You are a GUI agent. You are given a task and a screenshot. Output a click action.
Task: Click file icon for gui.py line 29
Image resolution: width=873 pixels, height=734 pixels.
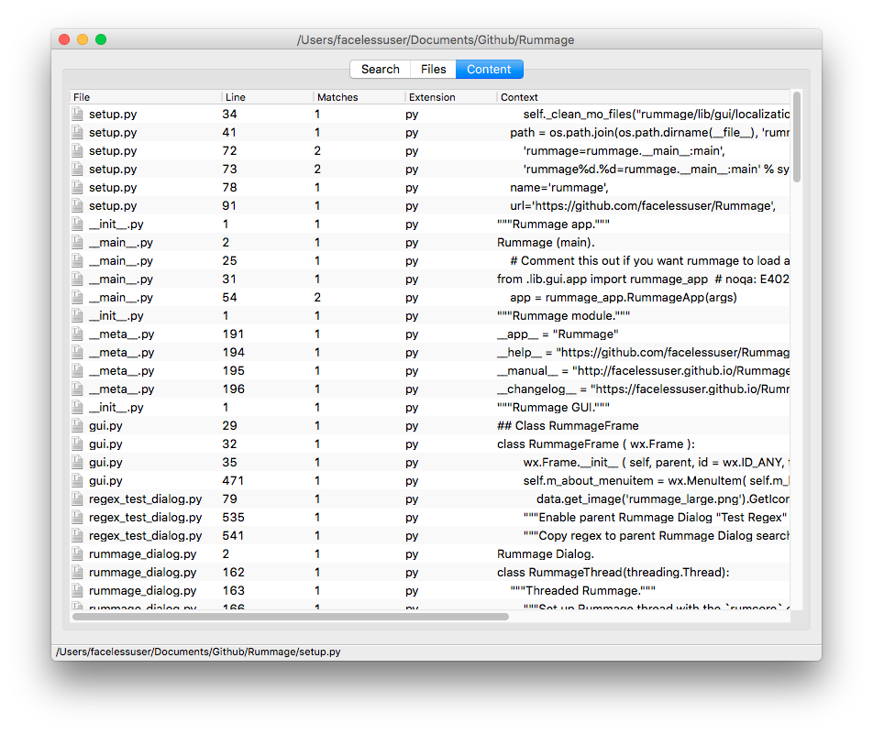(x=77, y=426)
